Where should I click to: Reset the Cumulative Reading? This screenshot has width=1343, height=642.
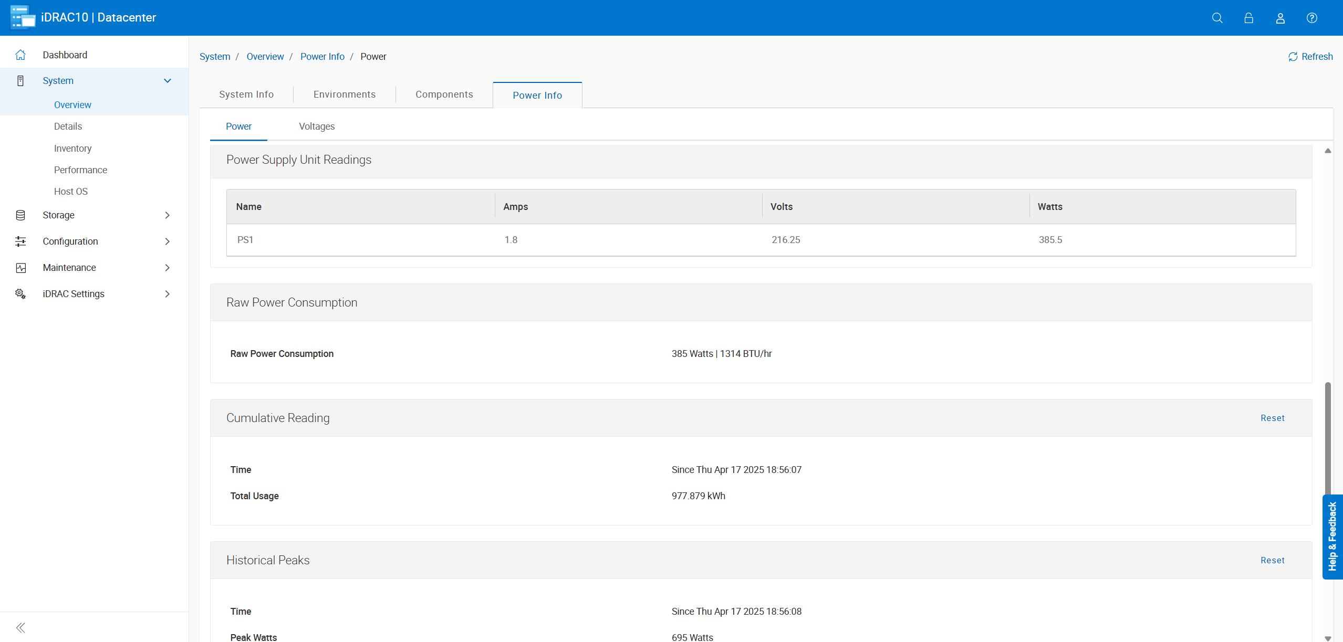[1272, 418]
